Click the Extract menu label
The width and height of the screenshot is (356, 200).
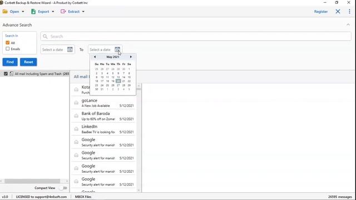point(74,12)
